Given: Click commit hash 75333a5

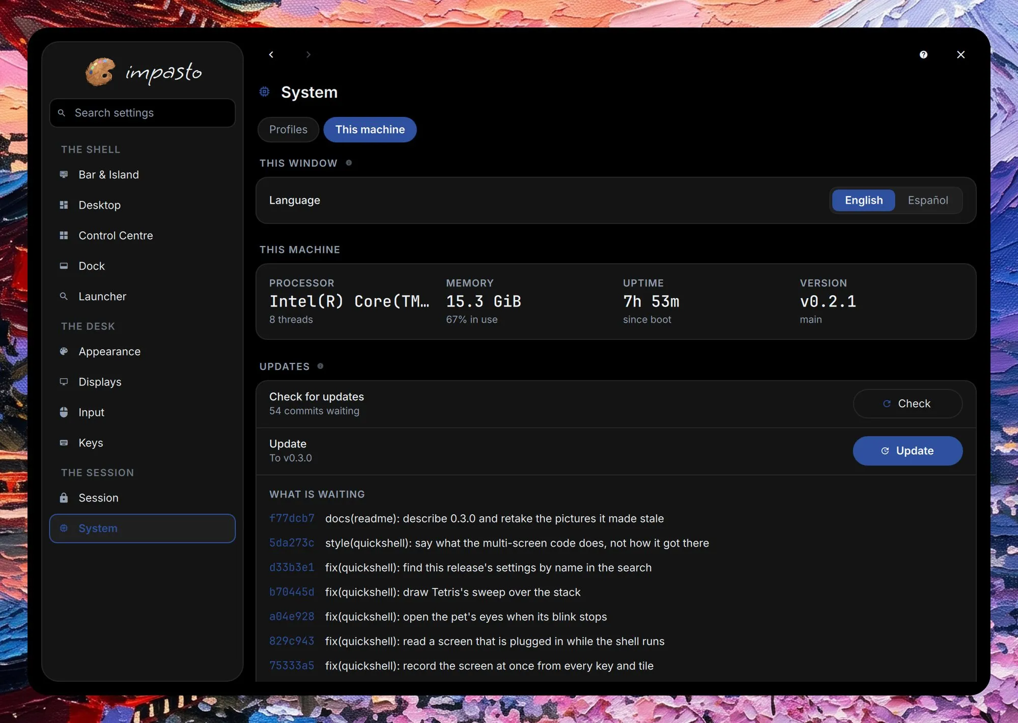Looking at the screenshot, I should pos(292,666).
